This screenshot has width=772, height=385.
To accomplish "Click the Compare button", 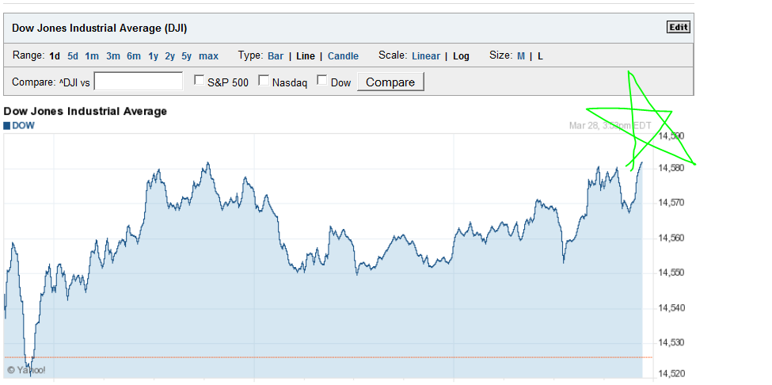I will pos(390,82).
